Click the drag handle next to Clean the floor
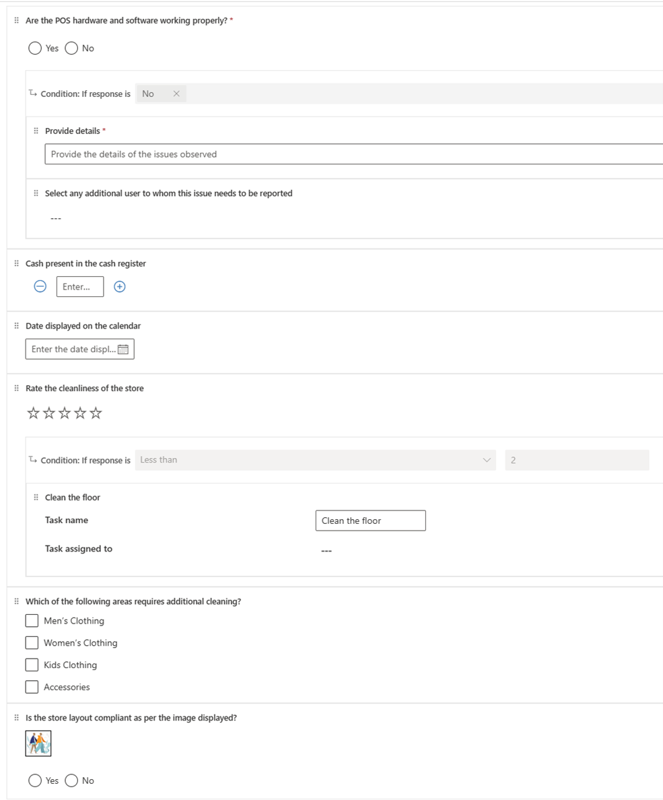663x800 pixels. pos(36,497)
